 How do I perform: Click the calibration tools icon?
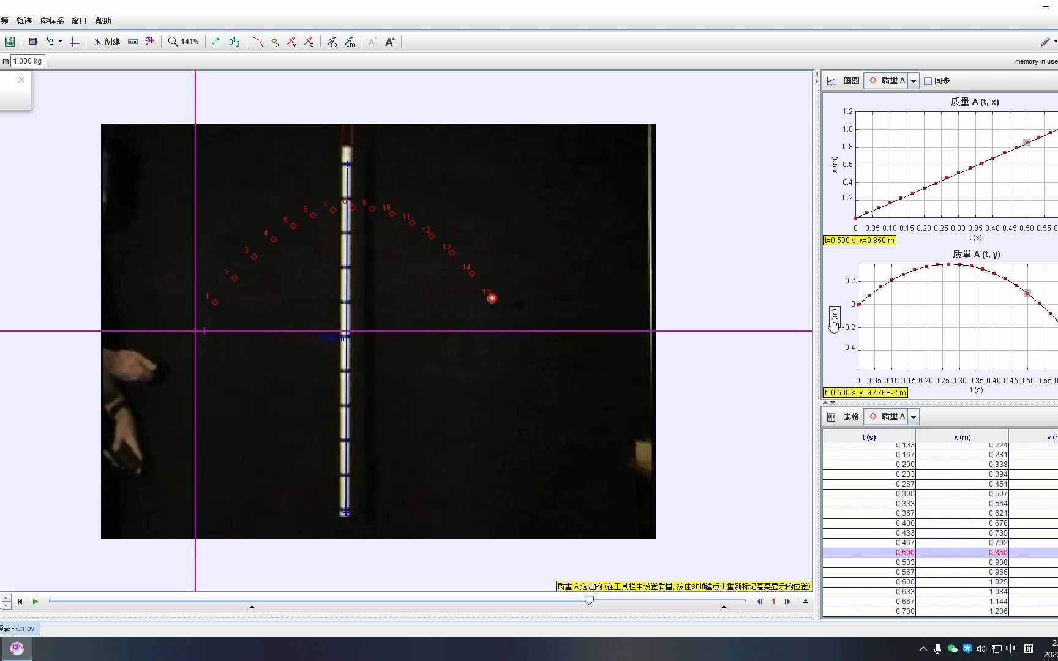[51, 42]
